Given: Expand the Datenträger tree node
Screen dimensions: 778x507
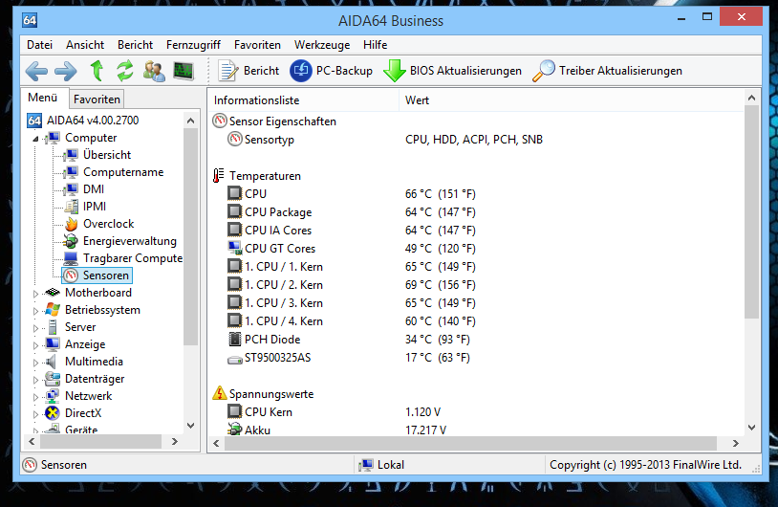Looking at the screenshot, I should click(x=35, y=380).
